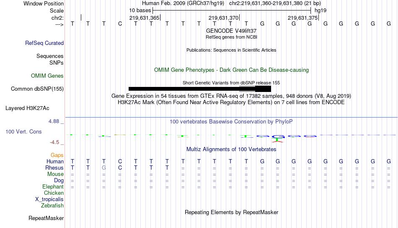This screenshot has height=228, width=398.
Task: Click the C base in the Rhesus row
Action: pyautogui.click(x=120, y=168)
